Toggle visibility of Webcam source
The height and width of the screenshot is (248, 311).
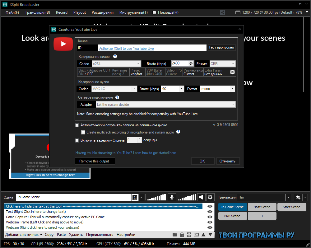(x=210, y=227)
